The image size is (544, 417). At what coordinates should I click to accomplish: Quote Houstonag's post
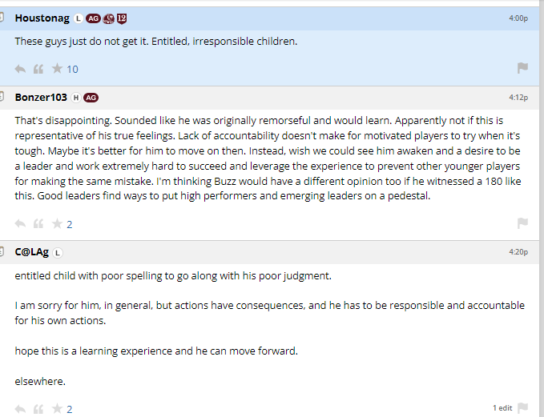point(38,69)
